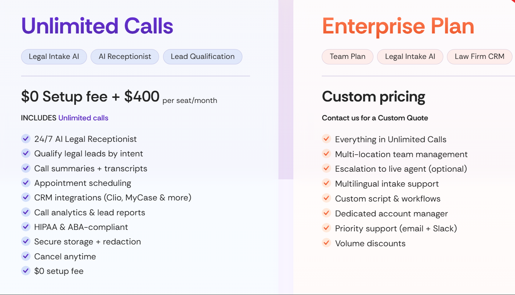Select the Team Plan tag under Enterprise Plan

[347, 56]
